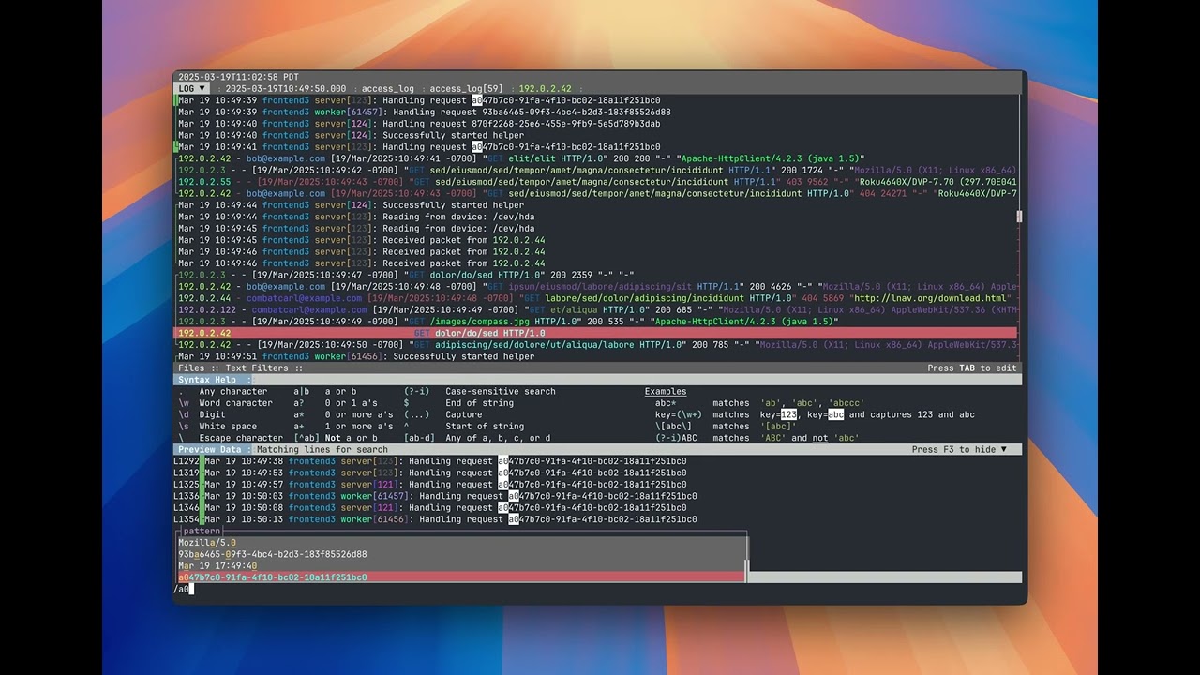
Task: Click the 'Escape character' syntax entry
Action: pyautogui.click(x=231, y=438)
